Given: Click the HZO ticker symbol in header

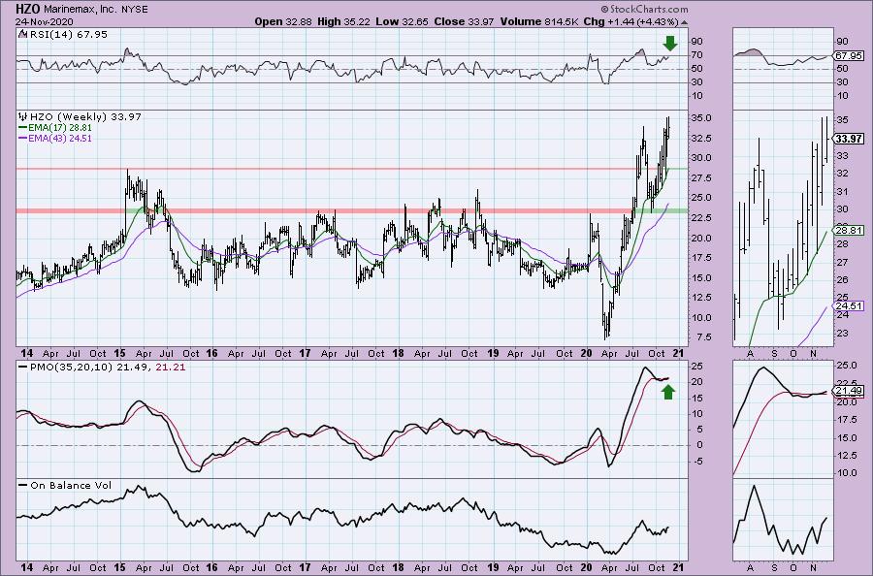Looking at the screenshot, I should click(28, 9).
